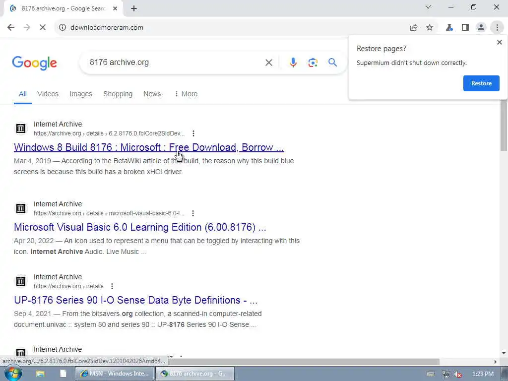Open options for Windows 8 Build 8176 result
This screenshot has width=508, height=381.
(193, 133)
